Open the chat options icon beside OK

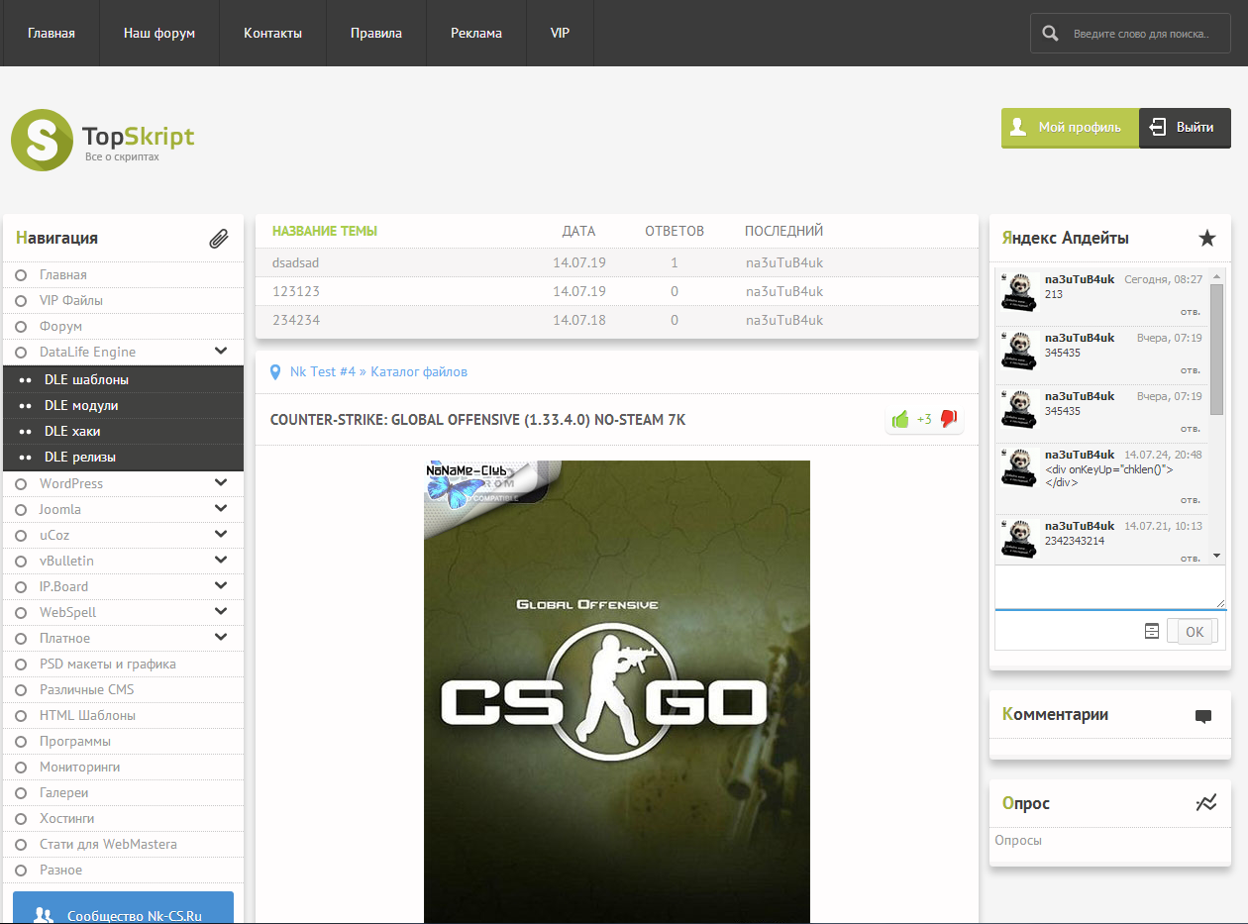[1152, 631]
